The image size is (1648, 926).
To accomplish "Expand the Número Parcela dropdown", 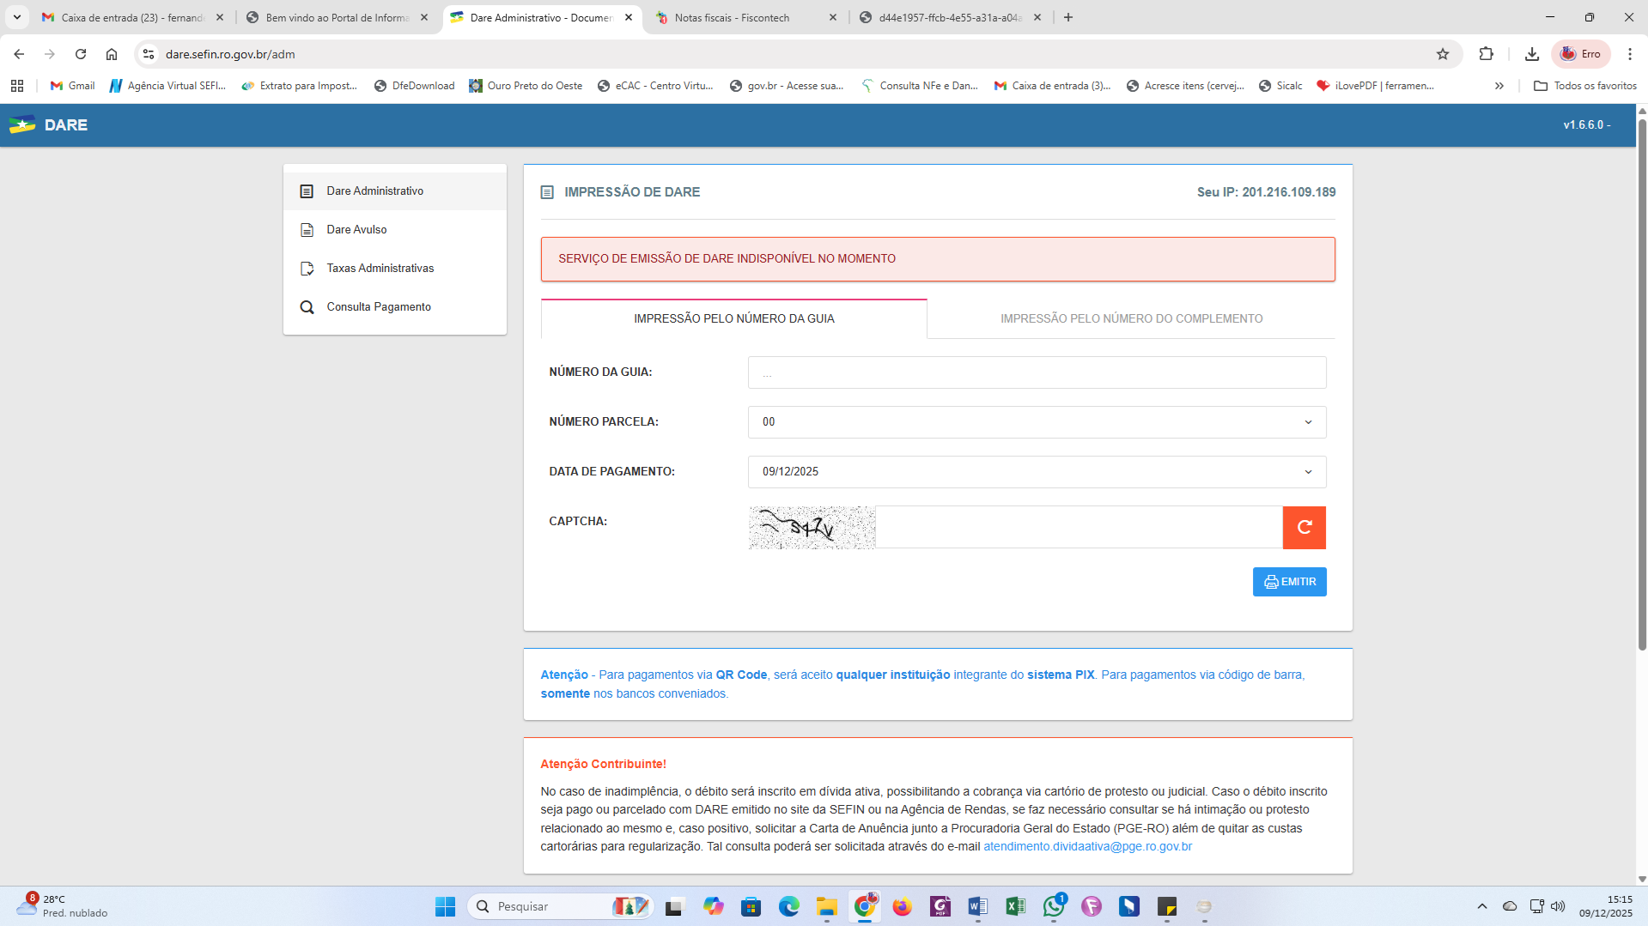I will (x=1037, y=422).
